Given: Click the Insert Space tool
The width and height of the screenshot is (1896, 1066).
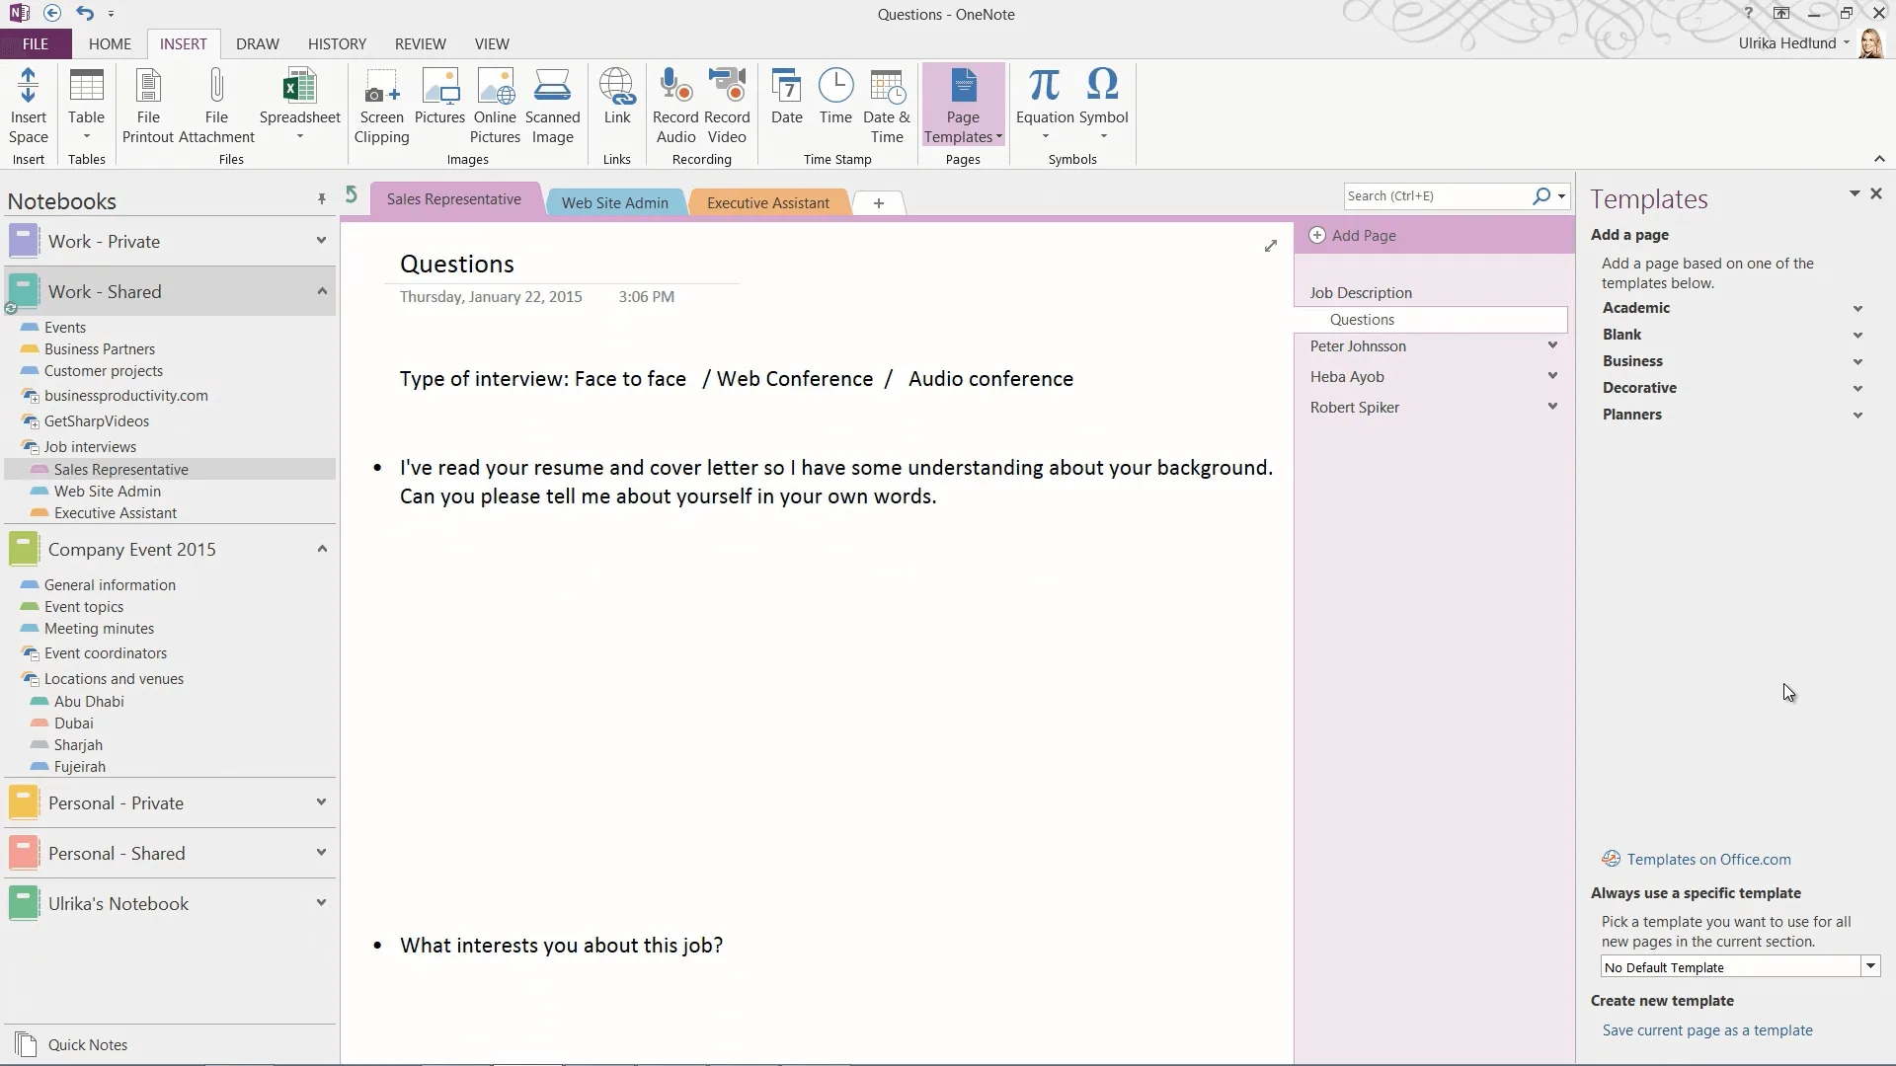Looking at the screenshot, I should (29, 106).
